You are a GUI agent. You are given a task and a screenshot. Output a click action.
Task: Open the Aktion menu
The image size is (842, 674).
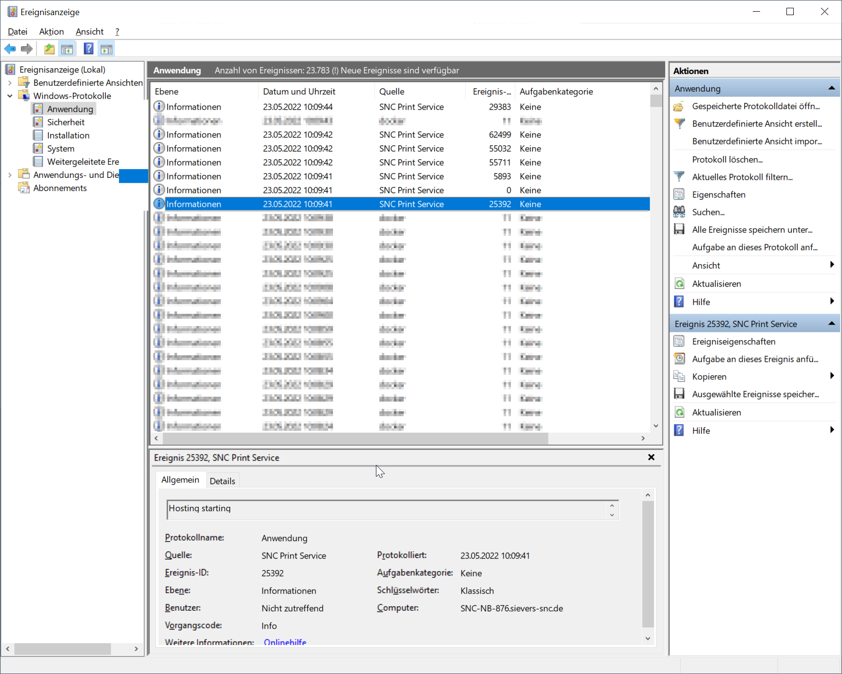point(51,32)
